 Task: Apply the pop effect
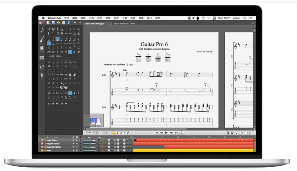(x=66, y=75)
